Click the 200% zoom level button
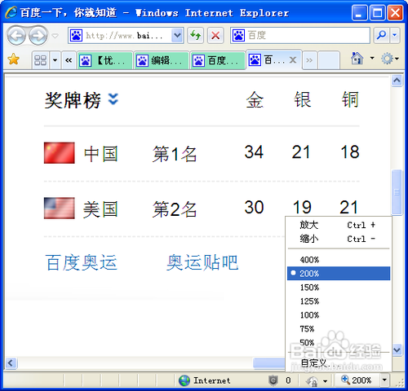Viewport: 408px width, 391px height. click(x=357, y=380)
